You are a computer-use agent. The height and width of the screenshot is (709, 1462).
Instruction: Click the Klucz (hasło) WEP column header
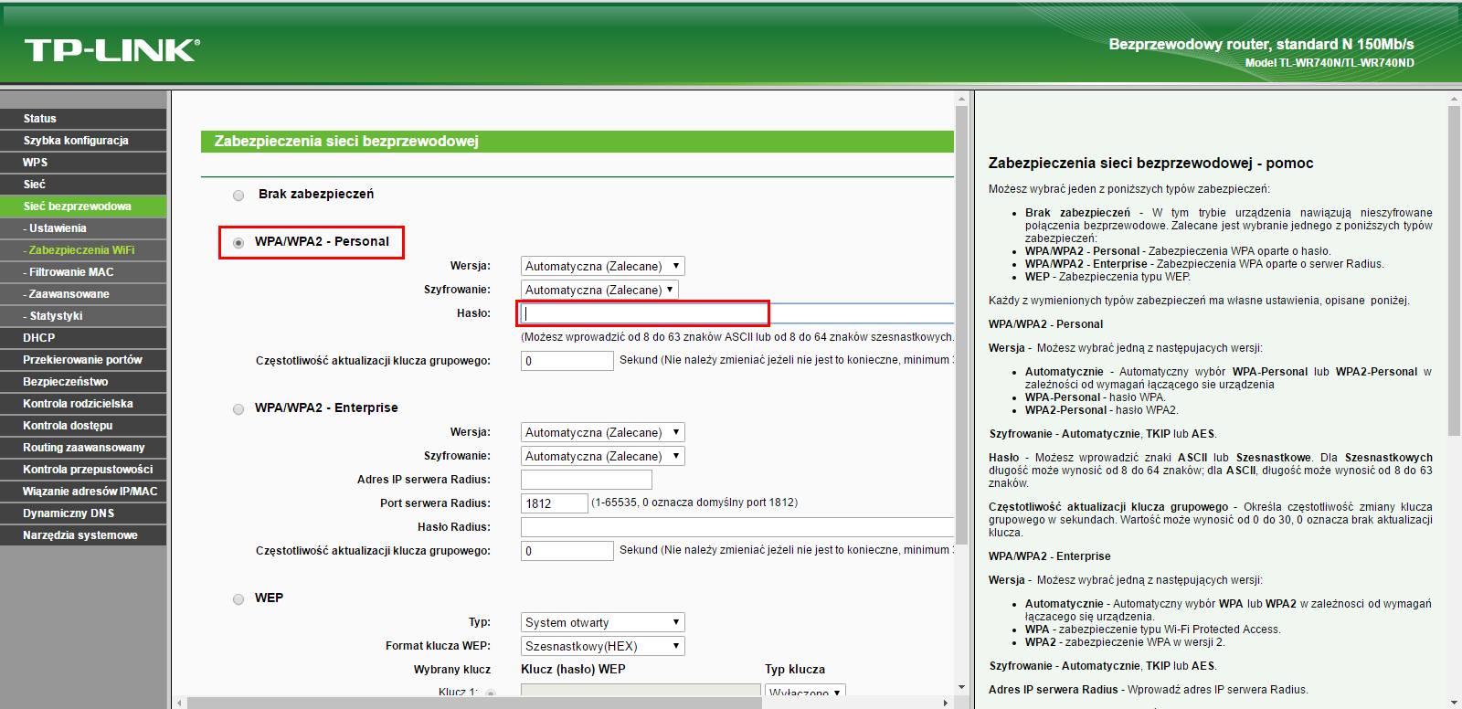point(573,670)
